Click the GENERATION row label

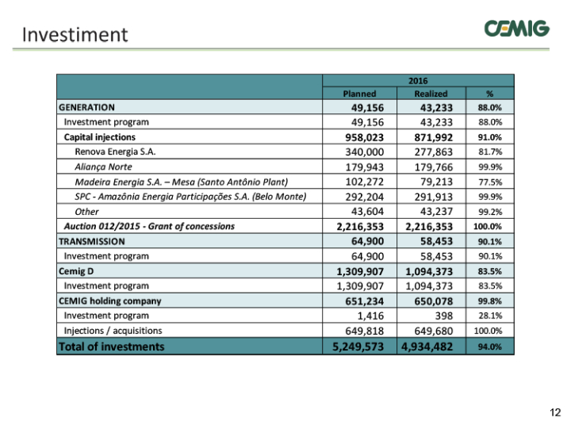point(86,107)
